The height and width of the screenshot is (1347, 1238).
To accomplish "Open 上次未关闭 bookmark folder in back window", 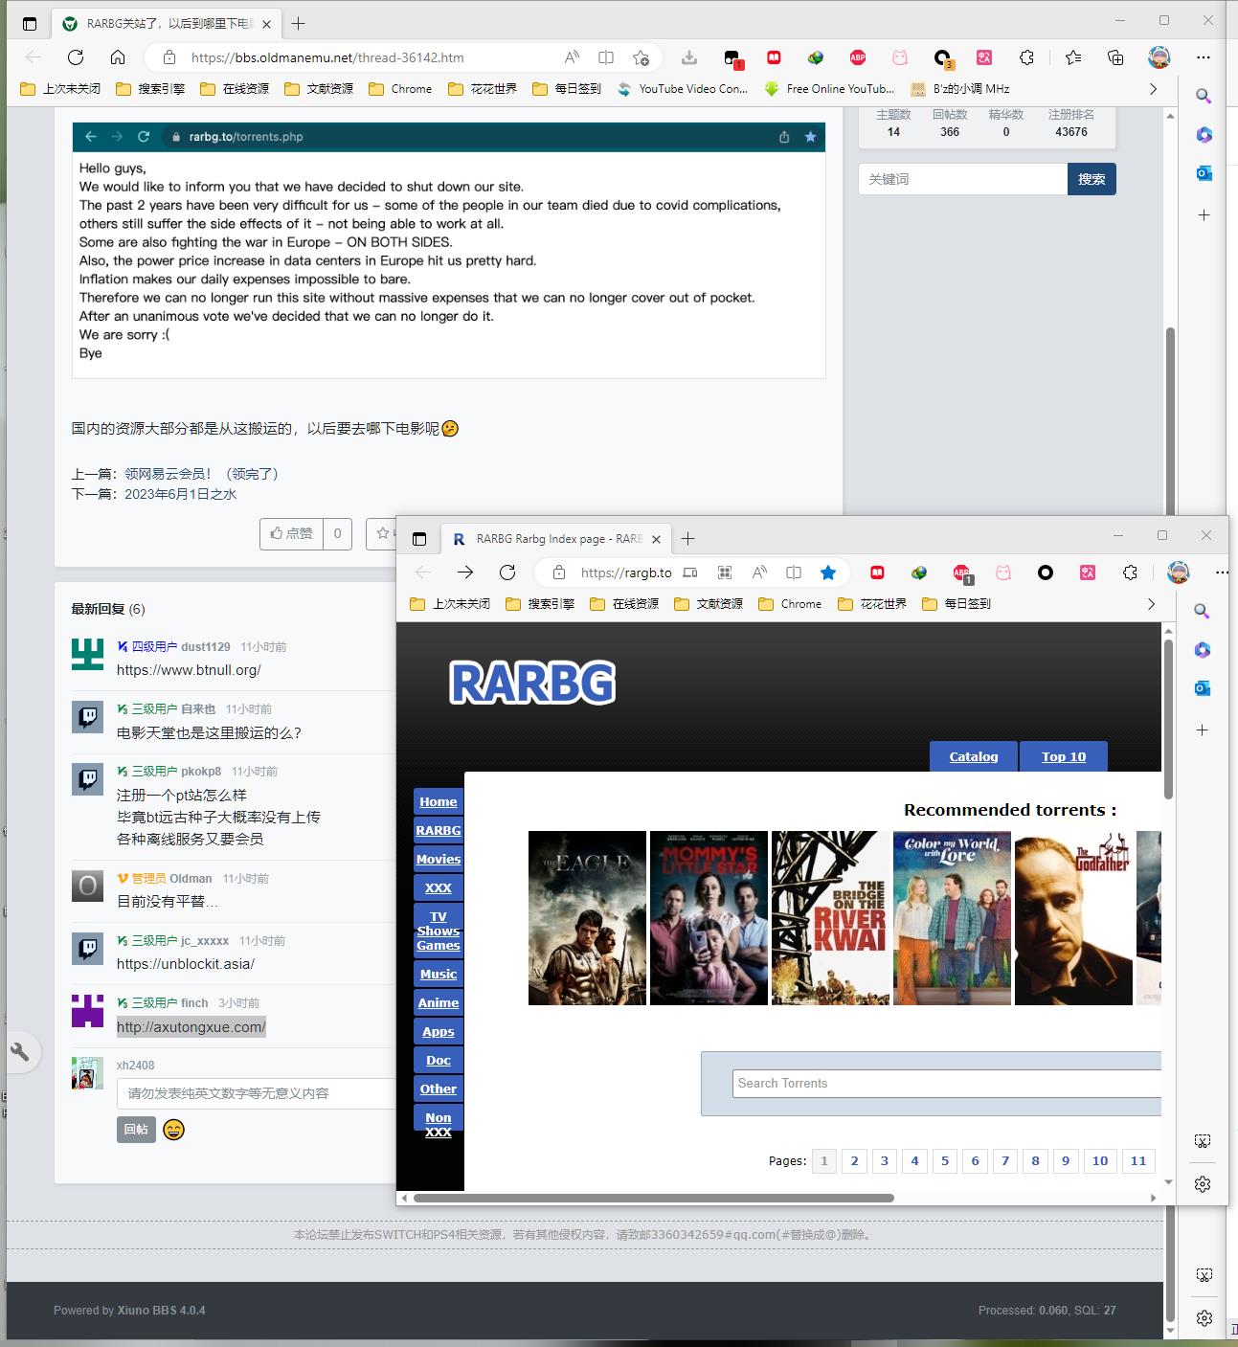I will click(x=61, y=89).
